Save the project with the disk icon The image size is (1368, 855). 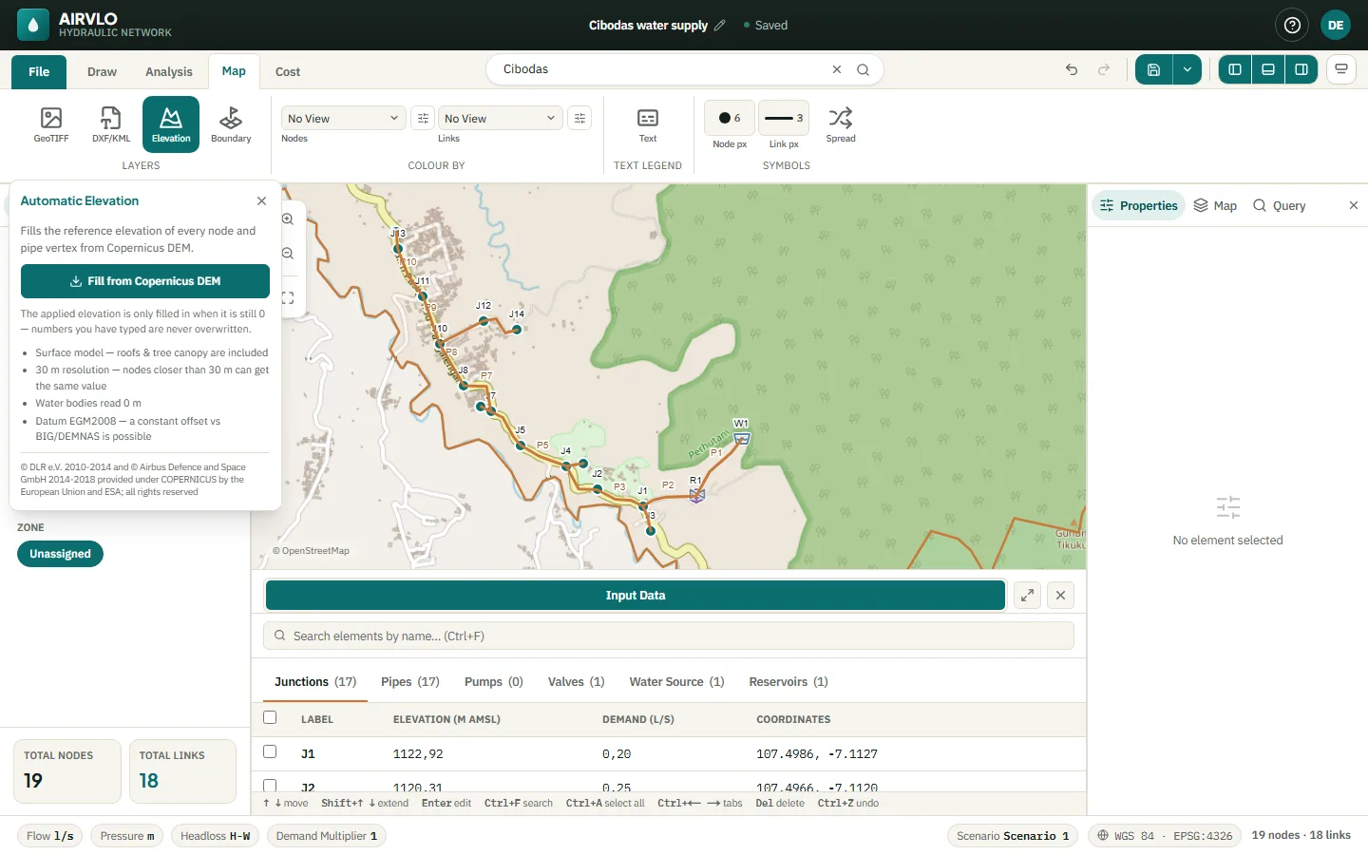(x=1153, y=69)
